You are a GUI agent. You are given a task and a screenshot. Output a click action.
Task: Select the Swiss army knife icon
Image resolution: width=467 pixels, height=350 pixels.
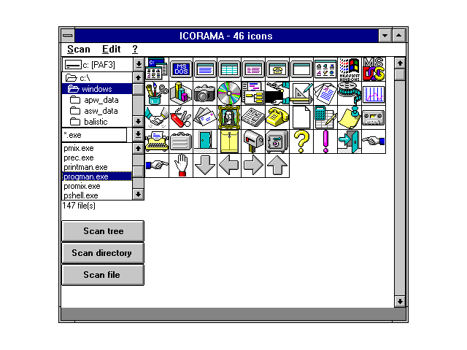pos(180,117)
